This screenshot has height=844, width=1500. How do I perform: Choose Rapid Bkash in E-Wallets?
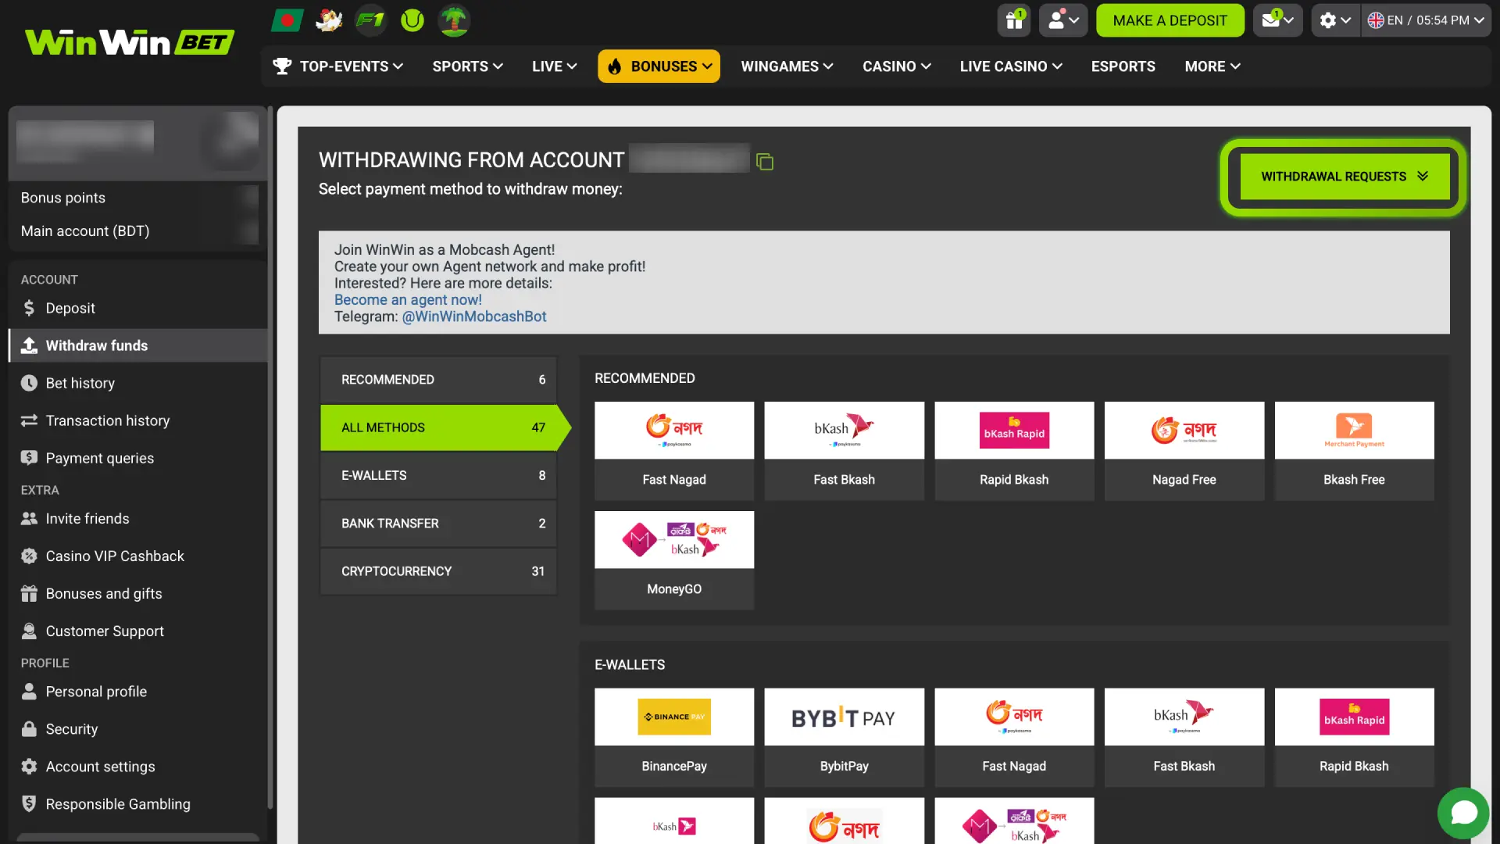[1354, 738]
